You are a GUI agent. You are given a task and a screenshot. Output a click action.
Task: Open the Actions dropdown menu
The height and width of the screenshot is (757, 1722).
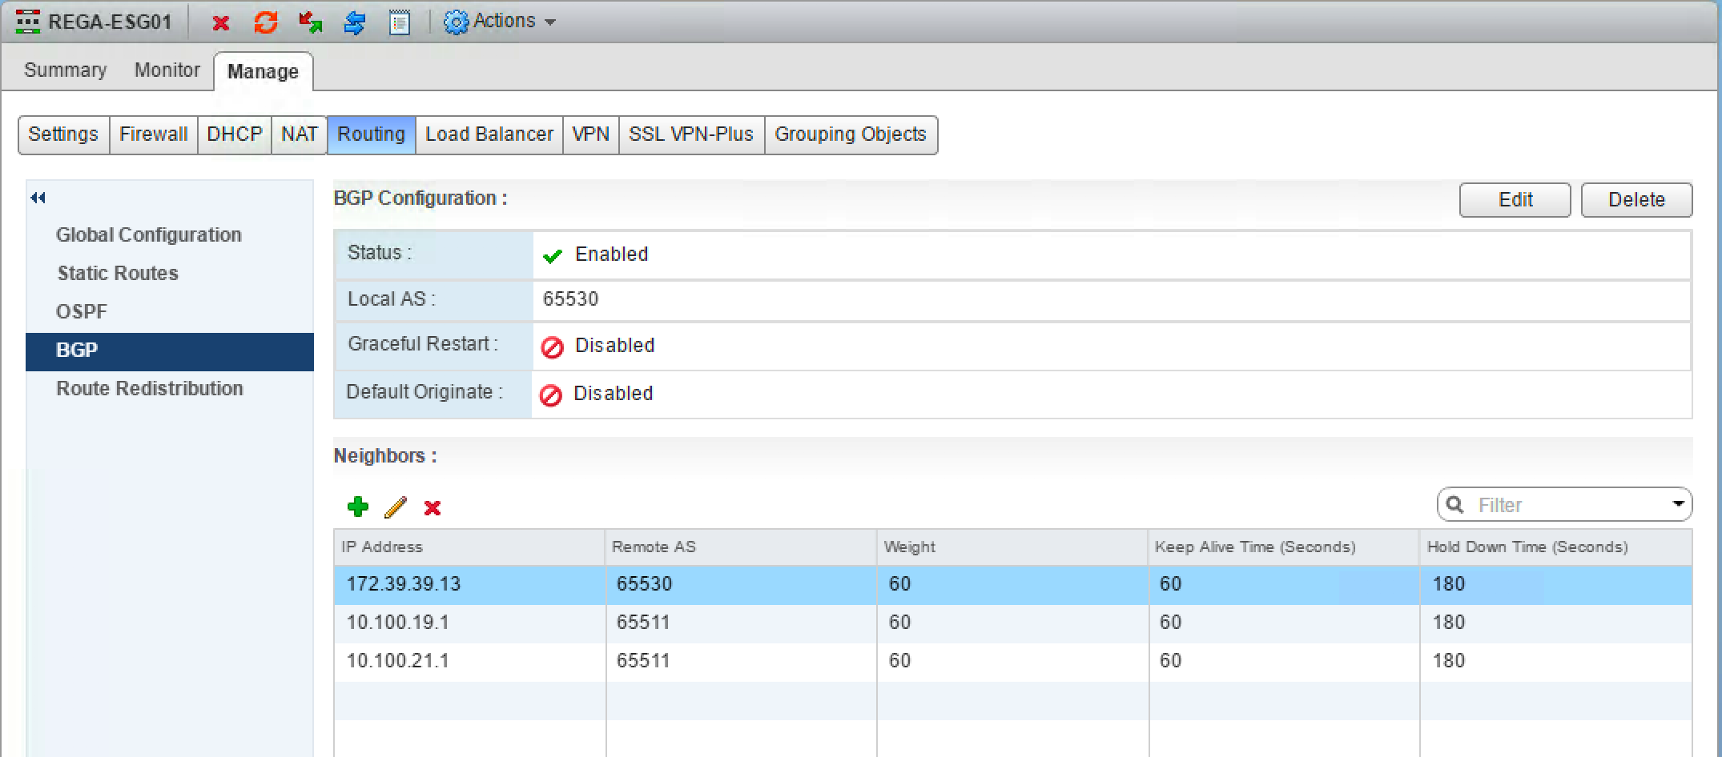click(501, 22)
